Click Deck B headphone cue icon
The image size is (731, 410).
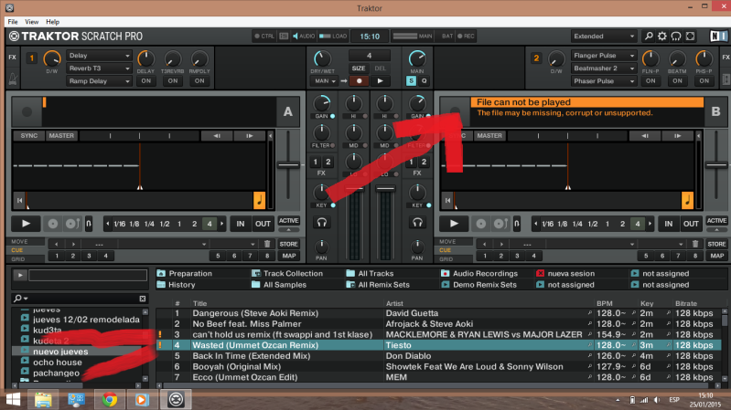click(417, 223)
